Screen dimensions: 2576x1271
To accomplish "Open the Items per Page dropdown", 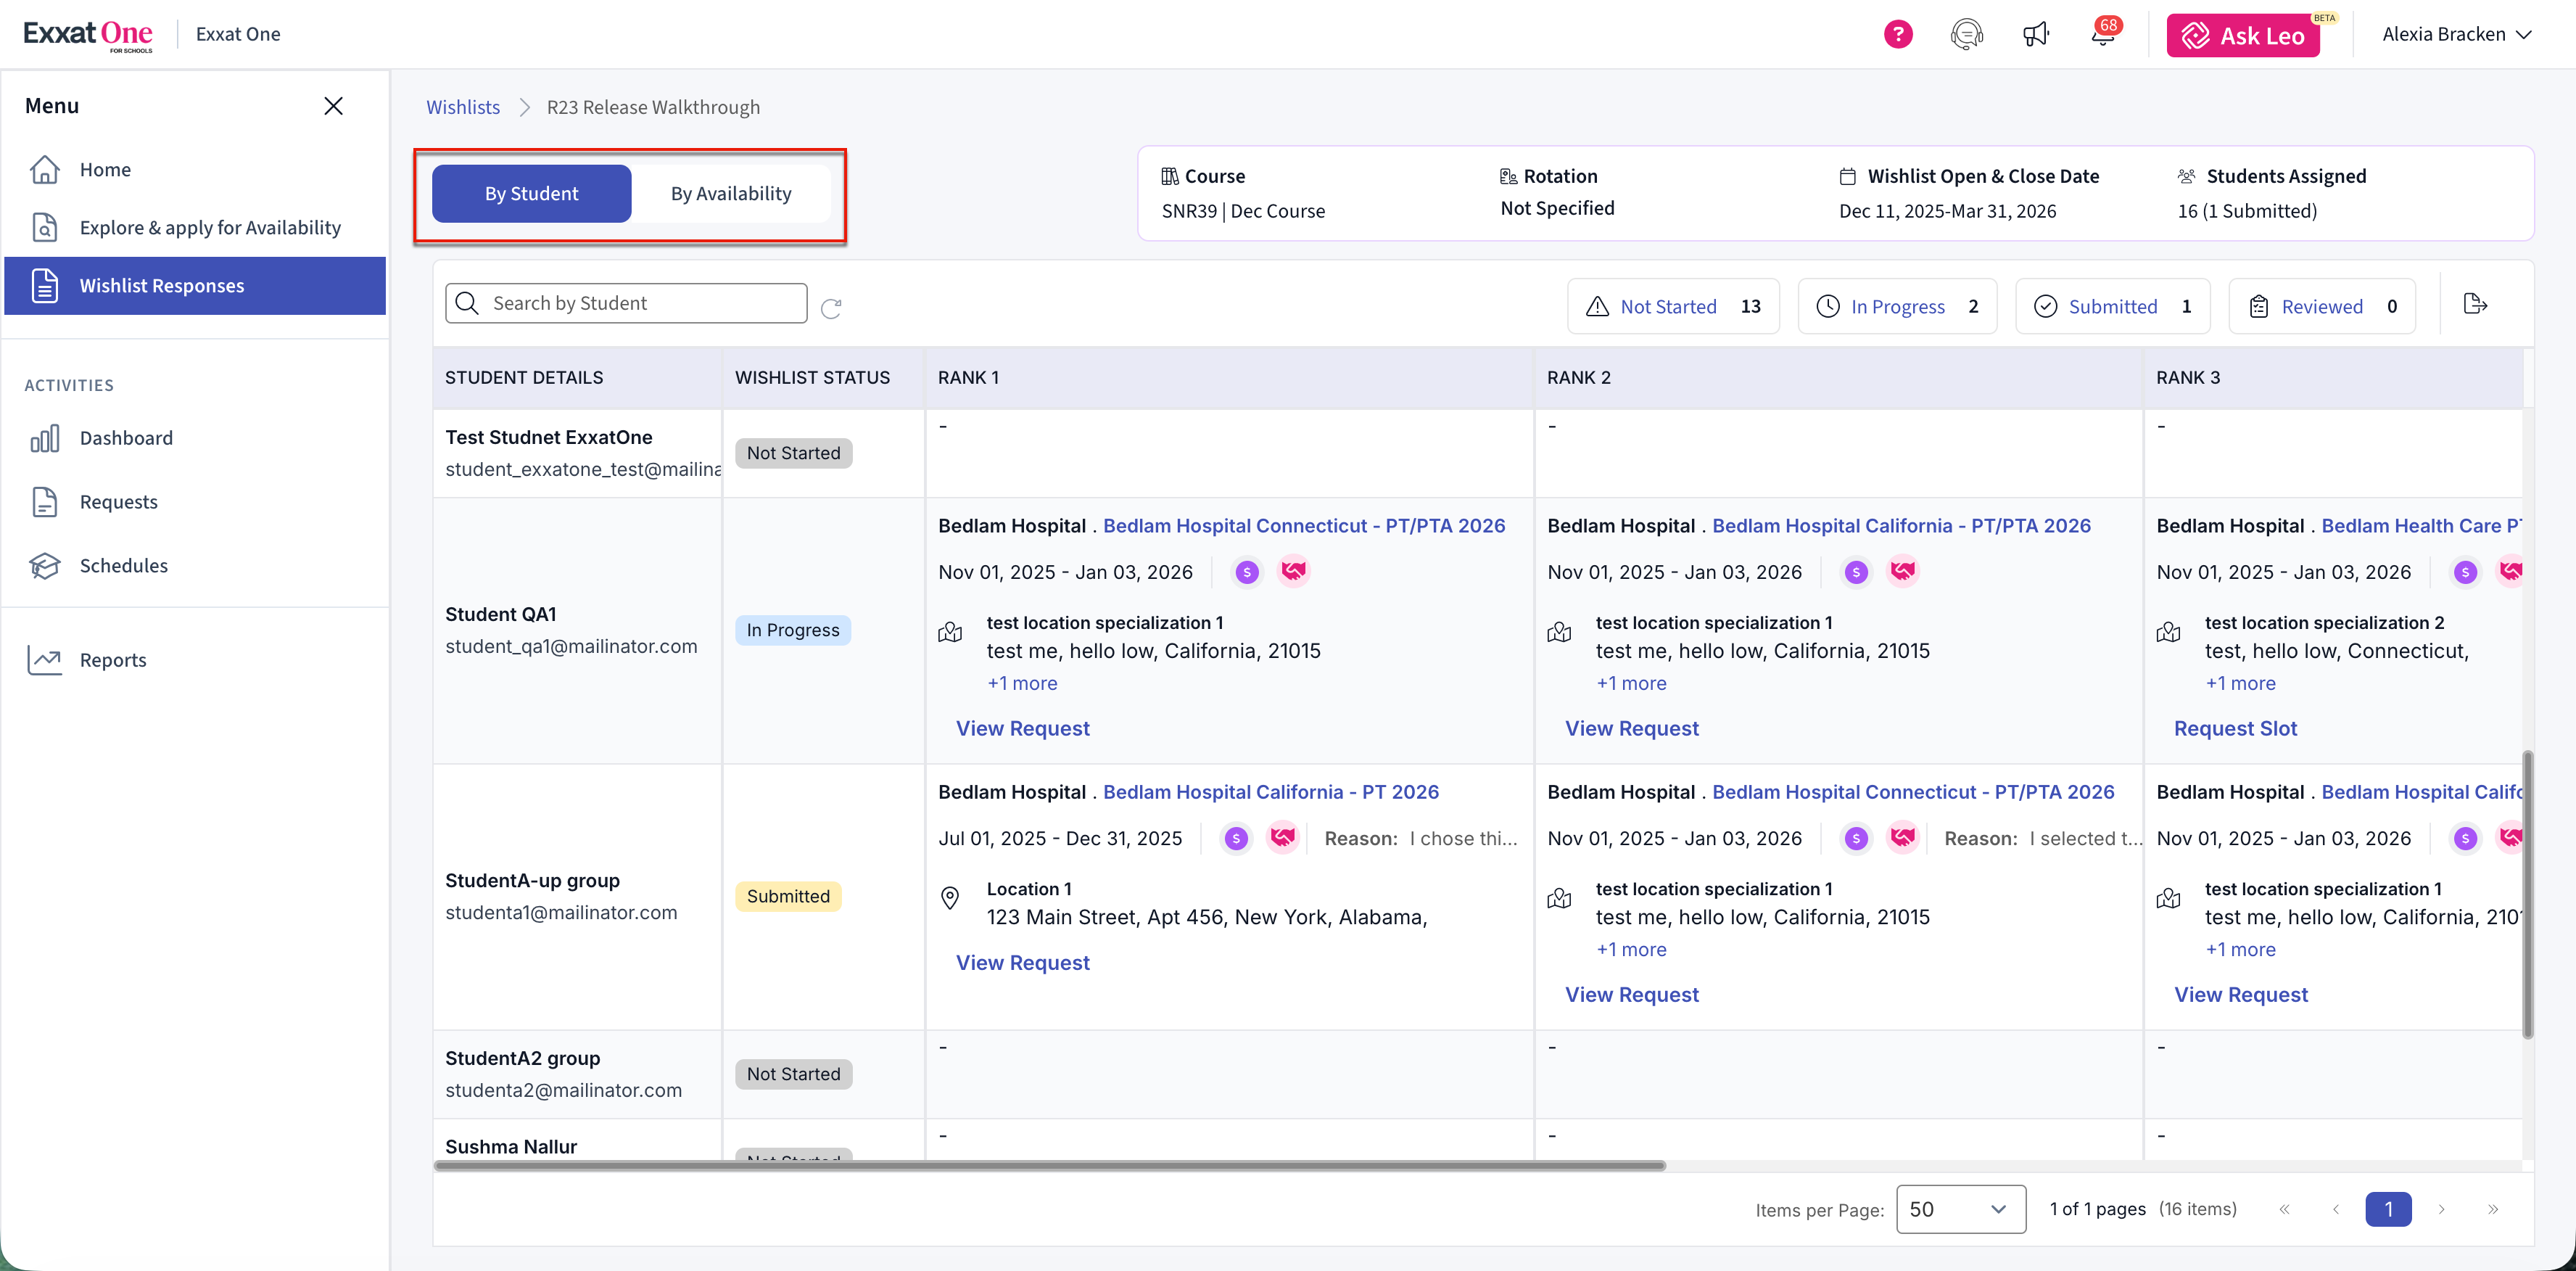I will 1960,1209.
